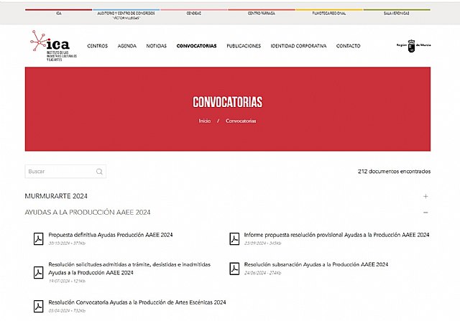Open the Contacto page

tap(348, 46)
